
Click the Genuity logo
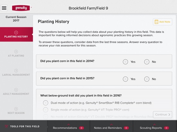tap(21, 8)
